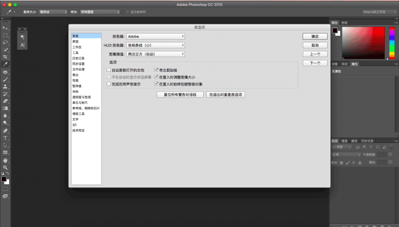Select the Brush tool

click(x=5, y=79)
